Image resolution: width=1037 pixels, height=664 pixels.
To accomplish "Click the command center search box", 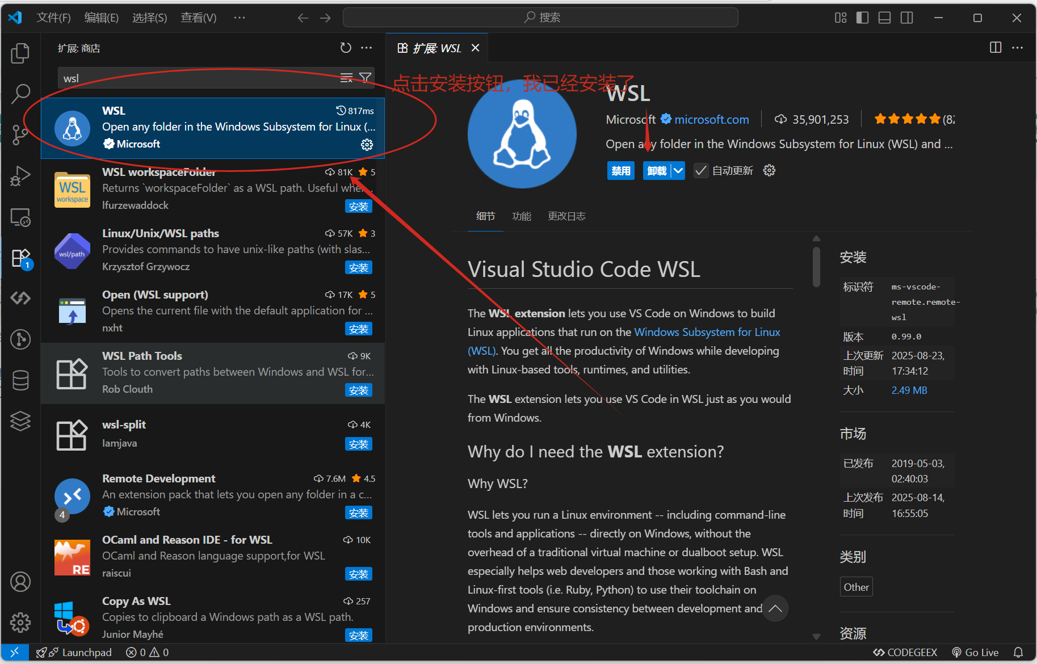I will pyautogui.click(x=540, y=18).
